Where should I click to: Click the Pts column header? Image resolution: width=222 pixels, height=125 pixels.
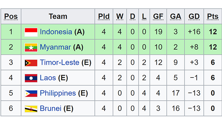tap(213, 17)
